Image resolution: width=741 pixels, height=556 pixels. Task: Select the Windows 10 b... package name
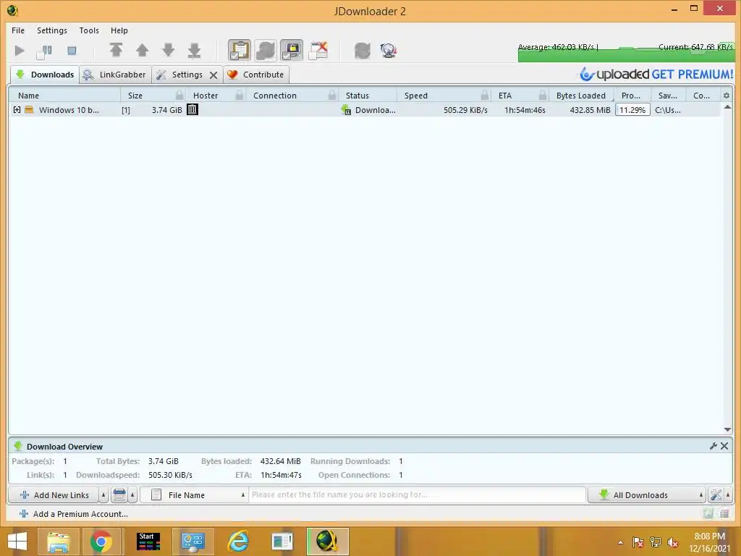[x=69, y=110]
